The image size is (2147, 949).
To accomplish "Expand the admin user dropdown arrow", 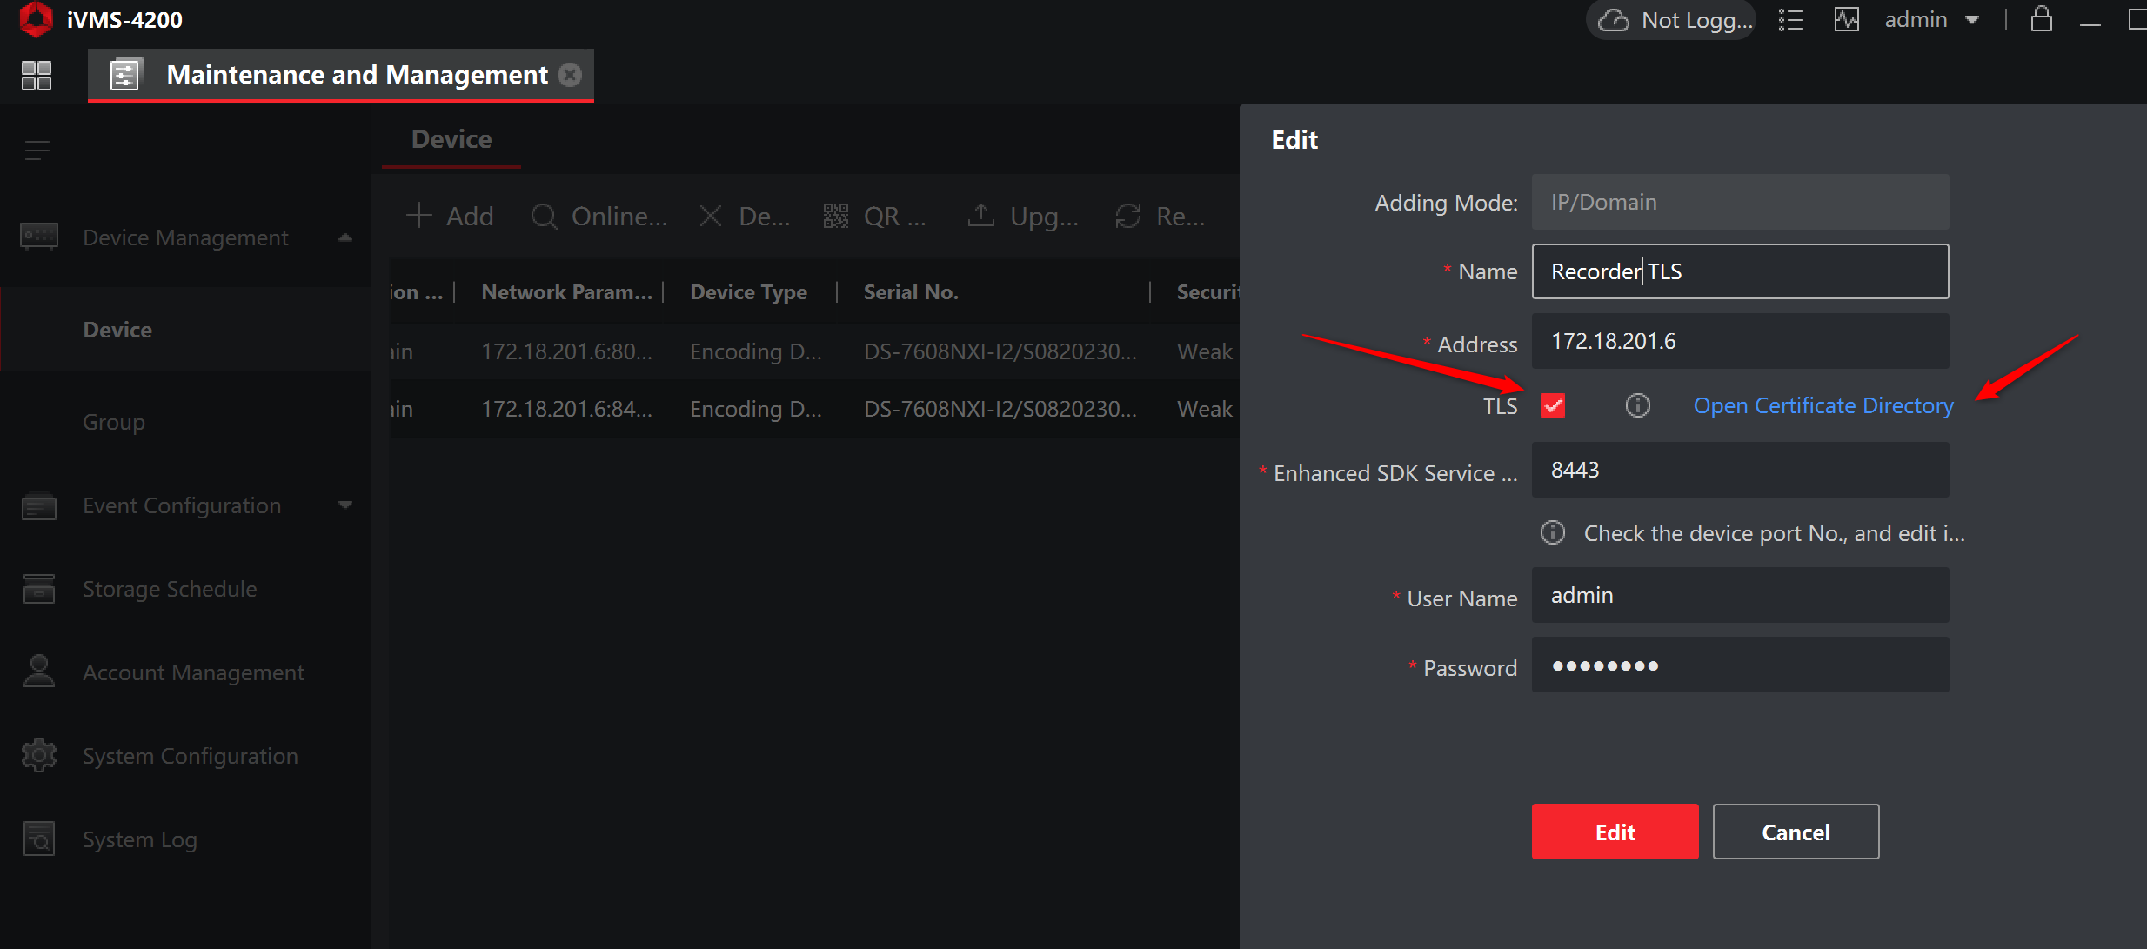I will coord(1972,20).
